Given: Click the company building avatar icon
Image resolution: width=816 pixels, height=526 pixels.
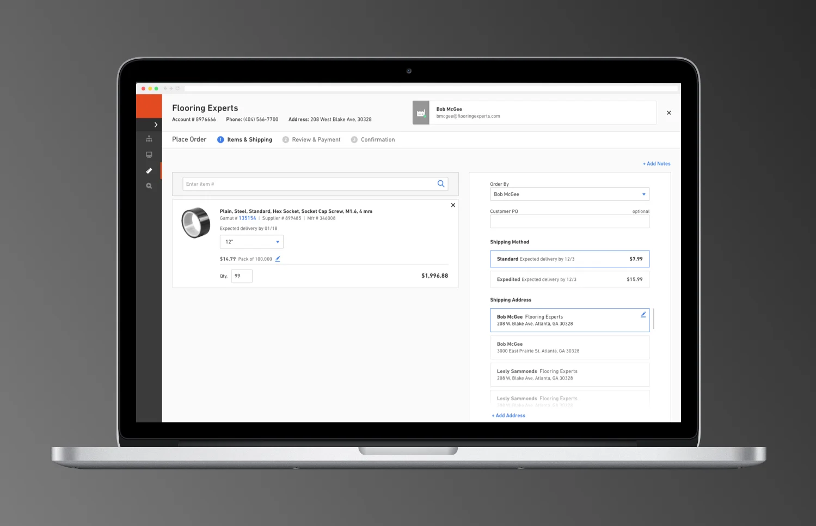Looking at the screenshot, I should point(421,113).
